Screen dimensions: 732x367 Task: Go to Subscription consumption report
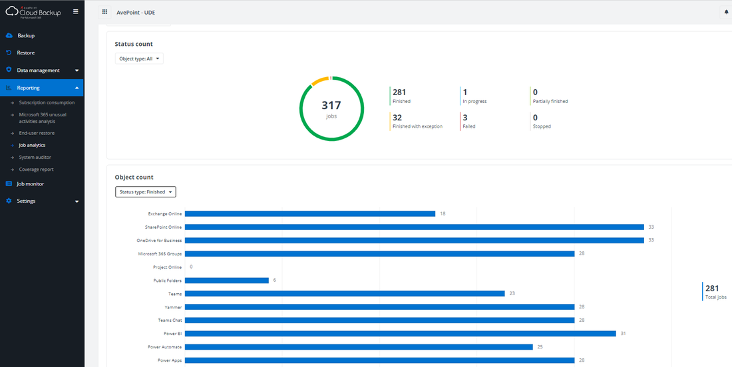pyautogui.click(x=47, y=102)
